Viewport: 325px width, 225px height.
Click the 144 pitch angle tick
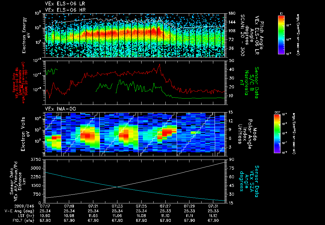click(x=232, y=22)
